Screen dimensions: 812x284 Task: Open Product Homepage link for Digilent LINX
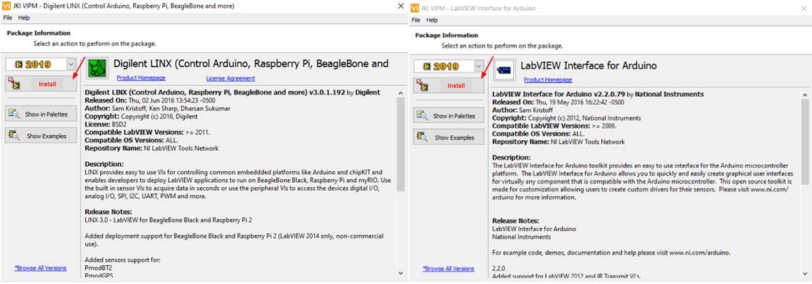coord(141,78)
